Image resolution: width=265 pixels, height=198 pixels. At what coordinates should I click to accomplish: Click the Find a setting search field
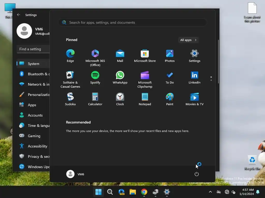tap(33, 49)
